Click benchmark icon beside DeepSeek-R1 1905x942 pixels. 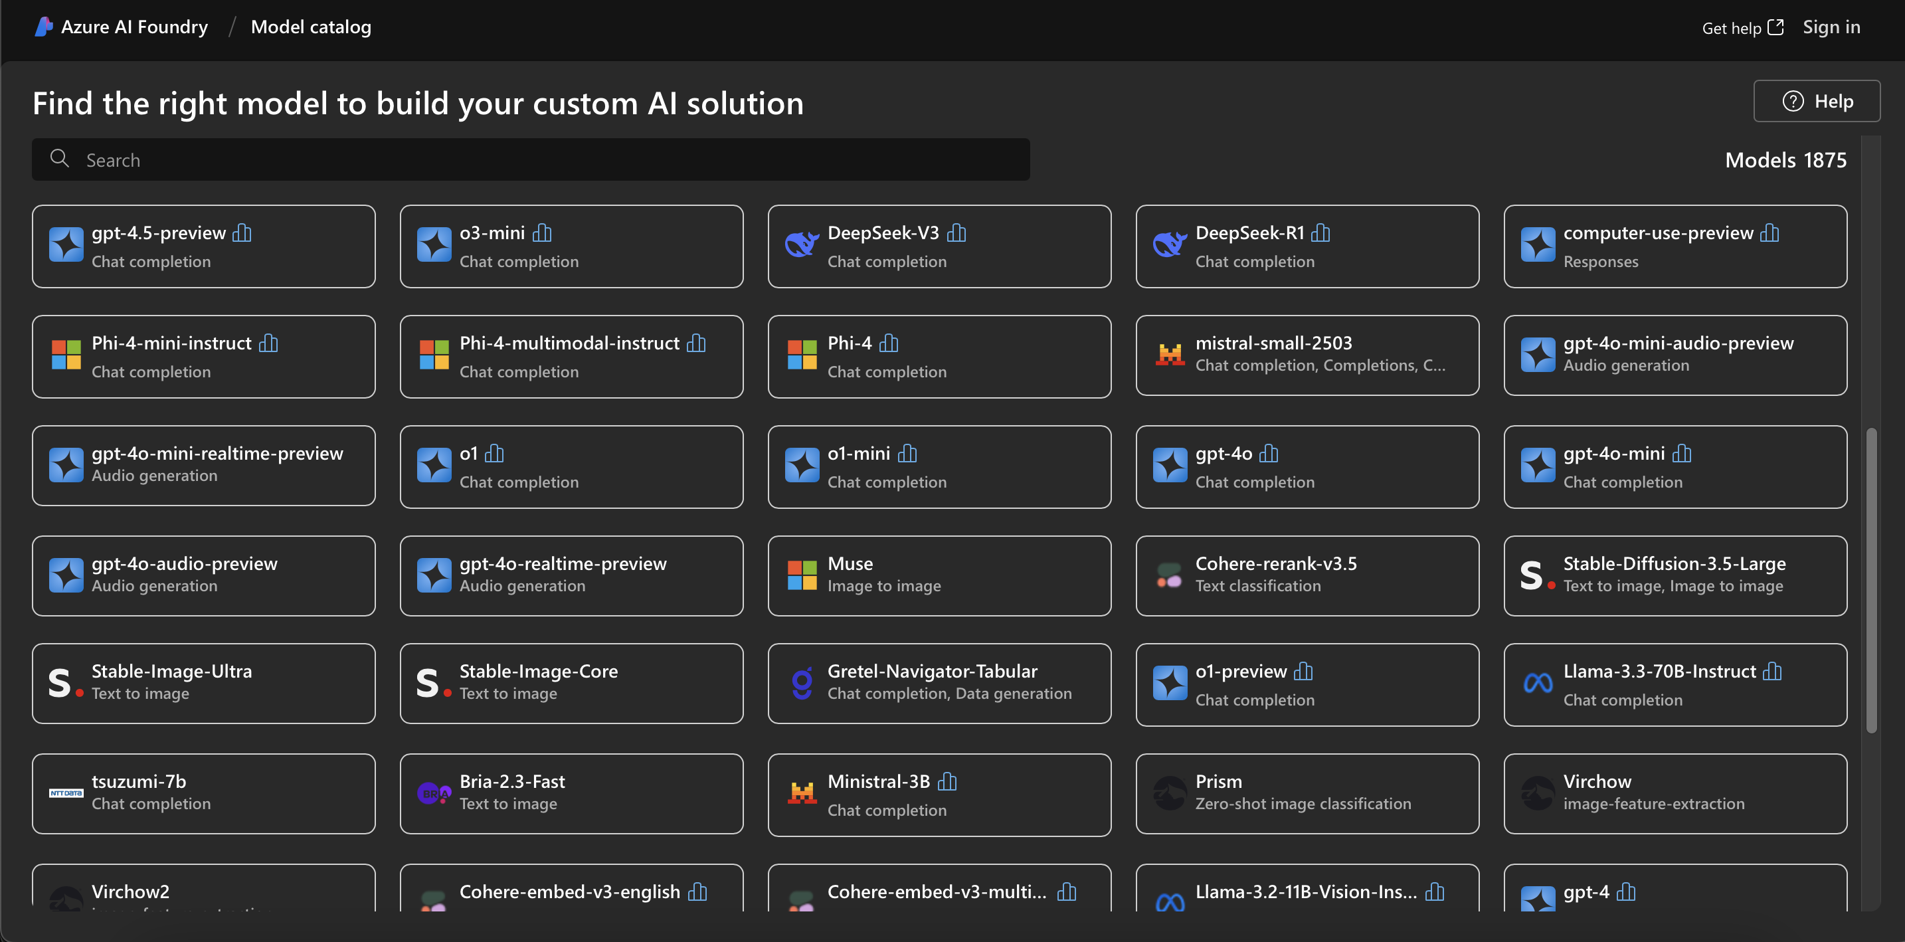click(x=1320, y=234)
